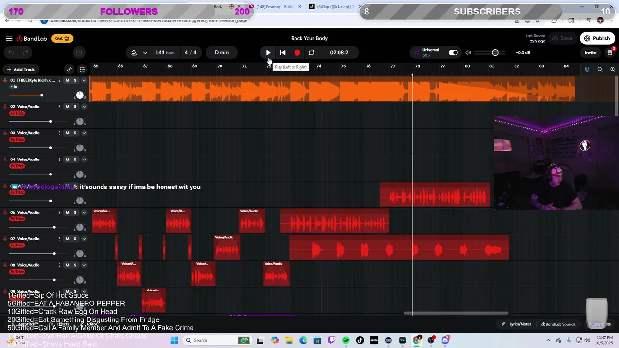
Task: Click the red Record button
Action: click(x=297, y=52)
